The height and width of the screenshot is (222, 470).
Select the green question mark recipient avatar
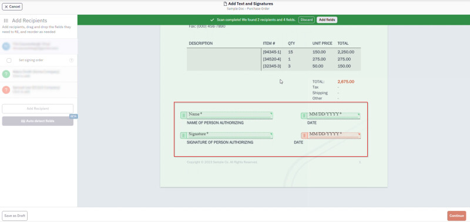[x=6, y=74]
